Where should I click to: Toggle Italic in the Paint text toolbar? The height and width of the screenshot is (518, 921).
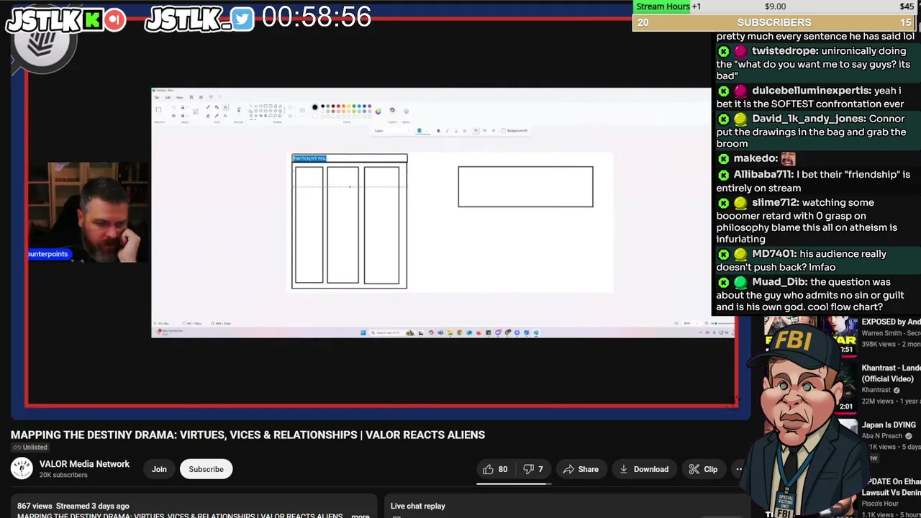point(448,130)
